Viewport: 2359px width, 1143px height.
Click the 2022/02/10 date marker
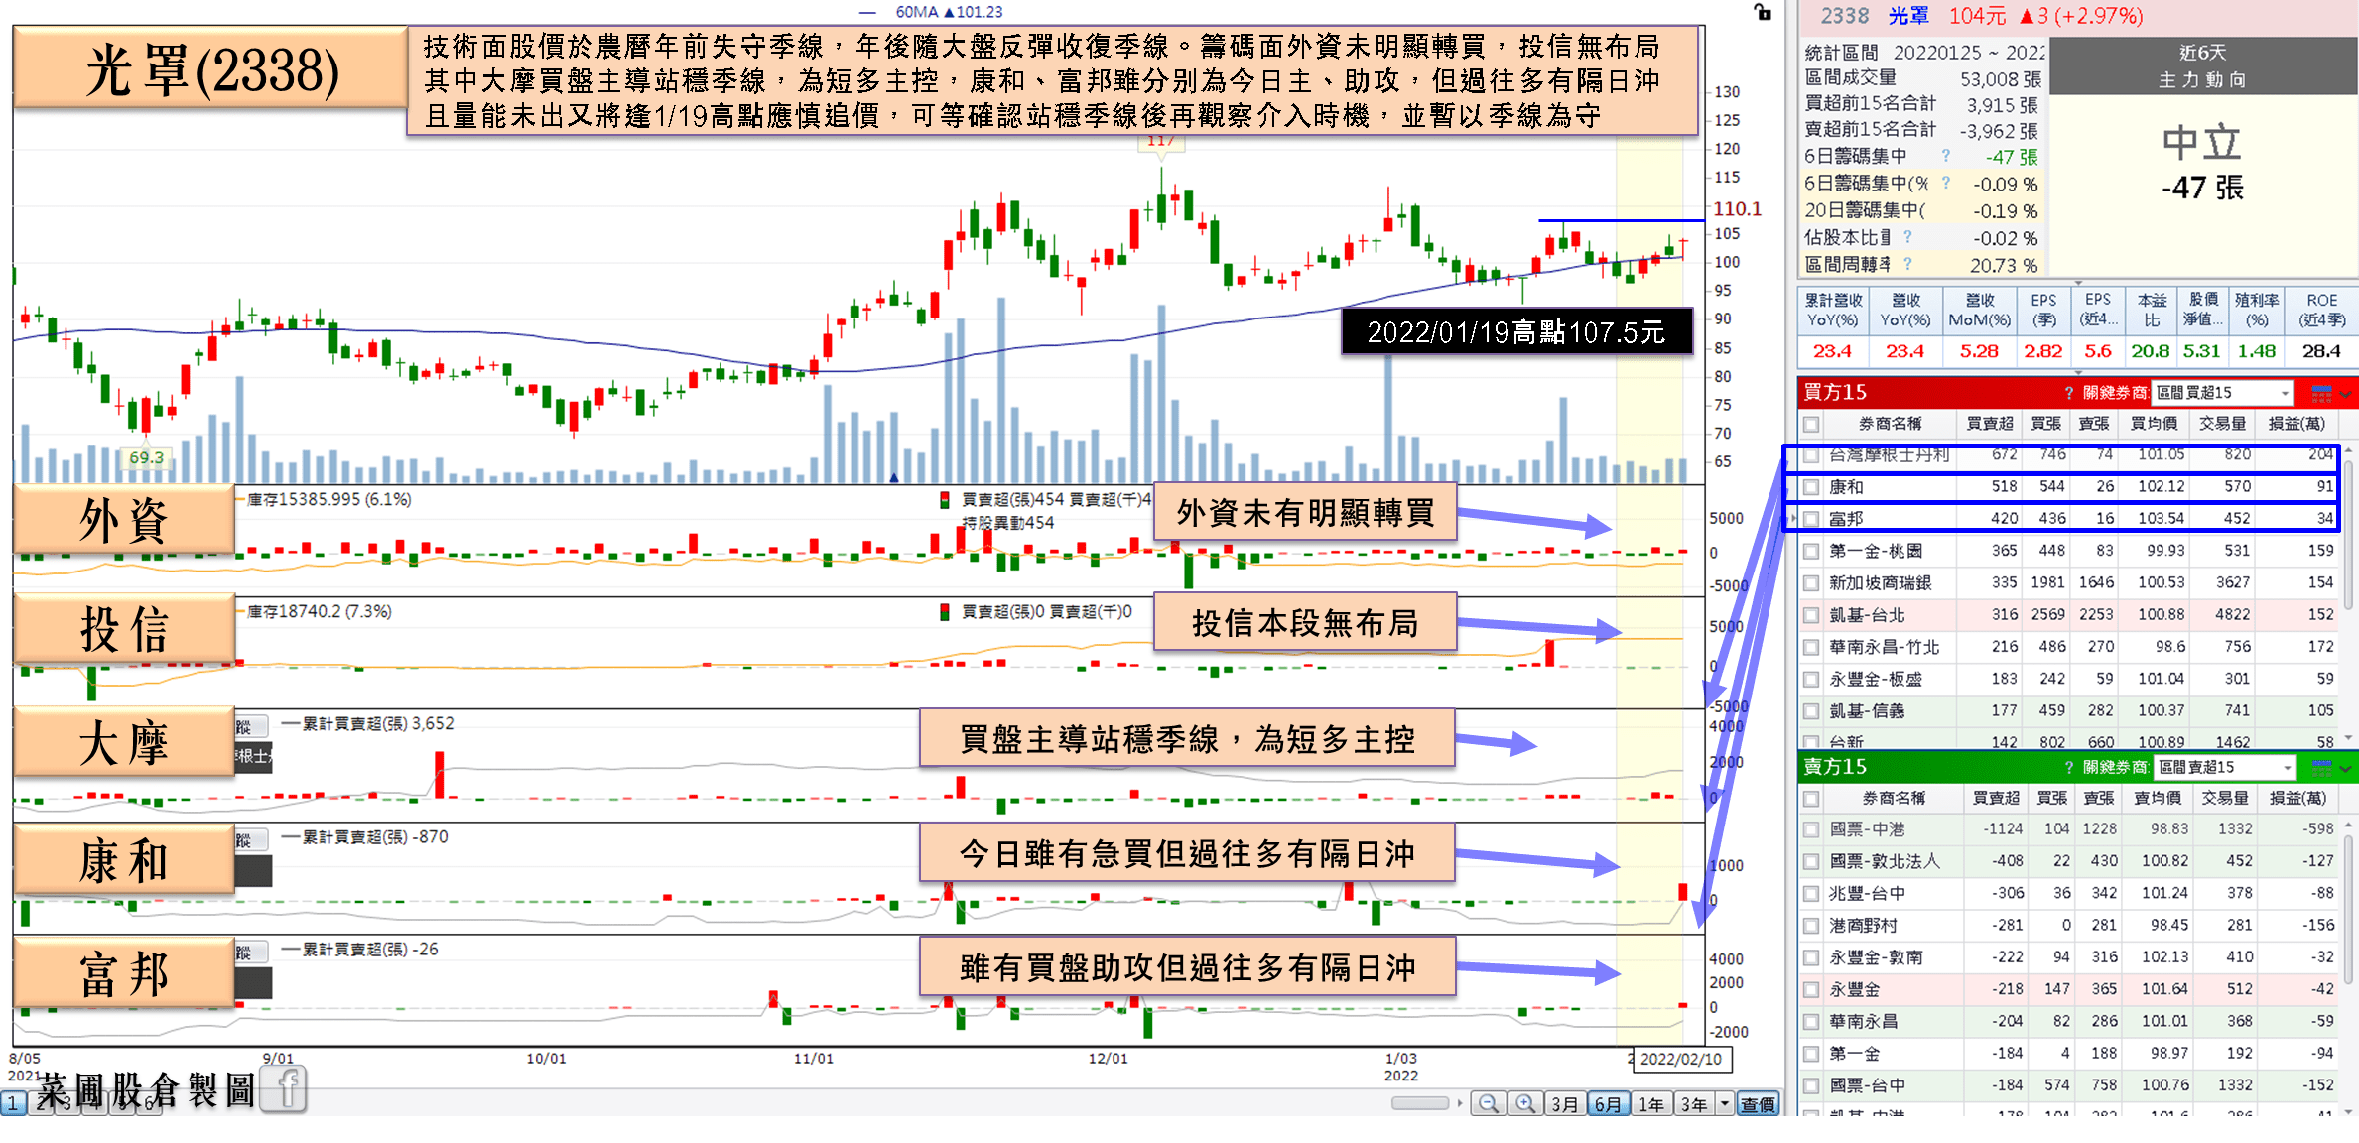1681,1059
